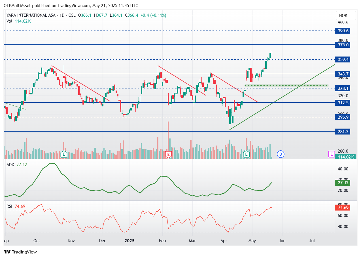361x258 pixels.
Task: Click the 2025 label on time axis
Action: click(129, 241)
